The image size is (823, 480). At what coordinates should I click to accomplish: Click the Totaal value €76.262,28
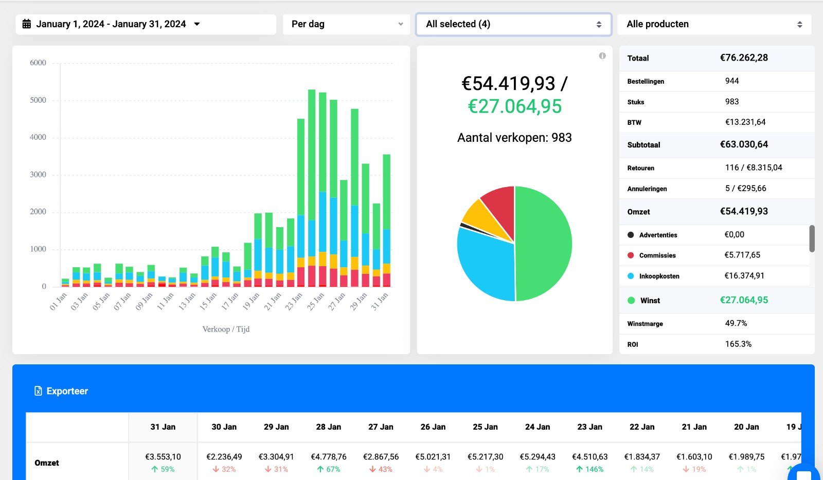click(744, 58)
